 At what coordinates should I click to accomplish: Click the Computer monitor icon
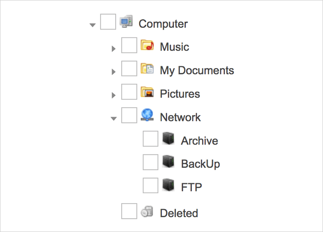point(126,21)
